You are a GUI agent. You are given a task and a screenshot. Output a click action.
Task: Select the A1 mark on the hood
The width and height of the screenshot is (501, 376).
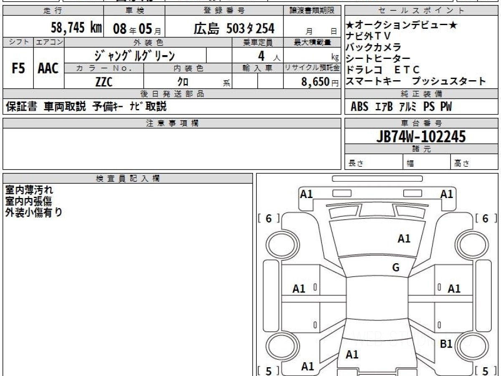coord(404,239)
